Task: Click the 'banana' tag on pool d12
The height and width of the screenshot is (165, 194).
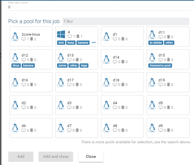Action: (28, 66)
